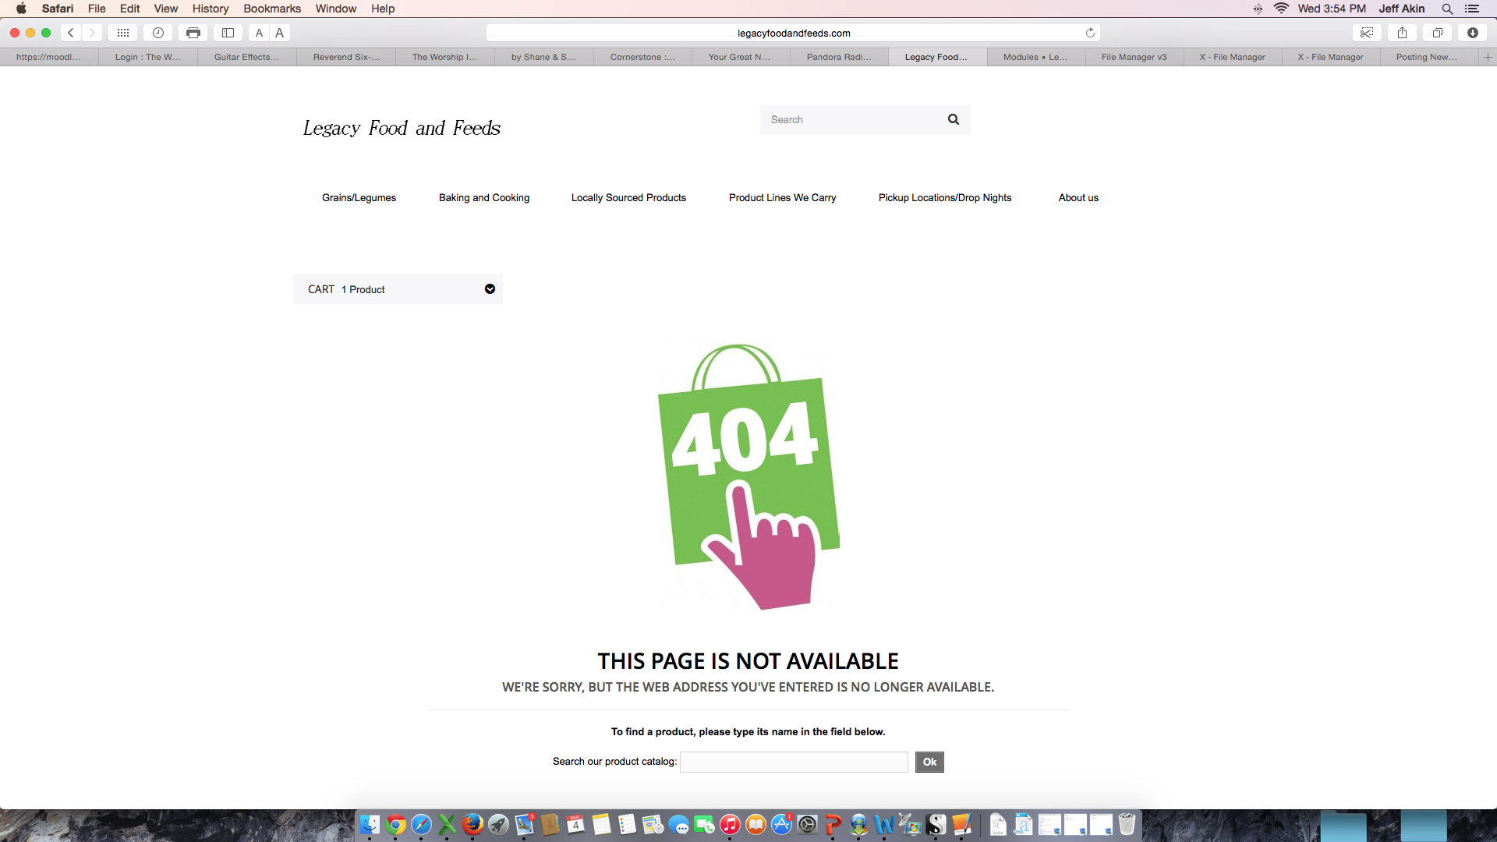Click the larger text size A button
The height and width of the screenshot is (842, 1497).
pyautogui.click(x=279, y=33)
